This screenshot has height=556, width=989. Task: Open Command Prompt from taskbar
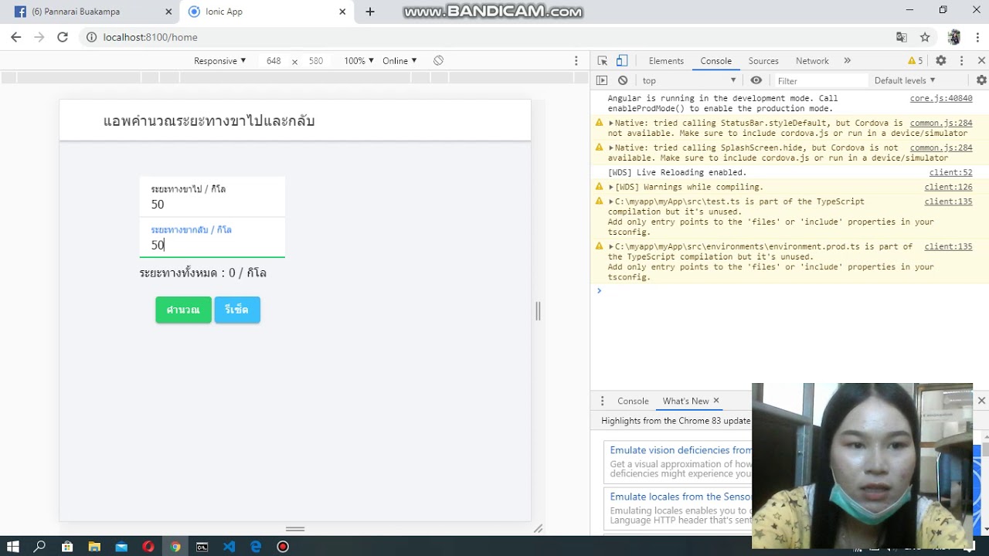202,547
